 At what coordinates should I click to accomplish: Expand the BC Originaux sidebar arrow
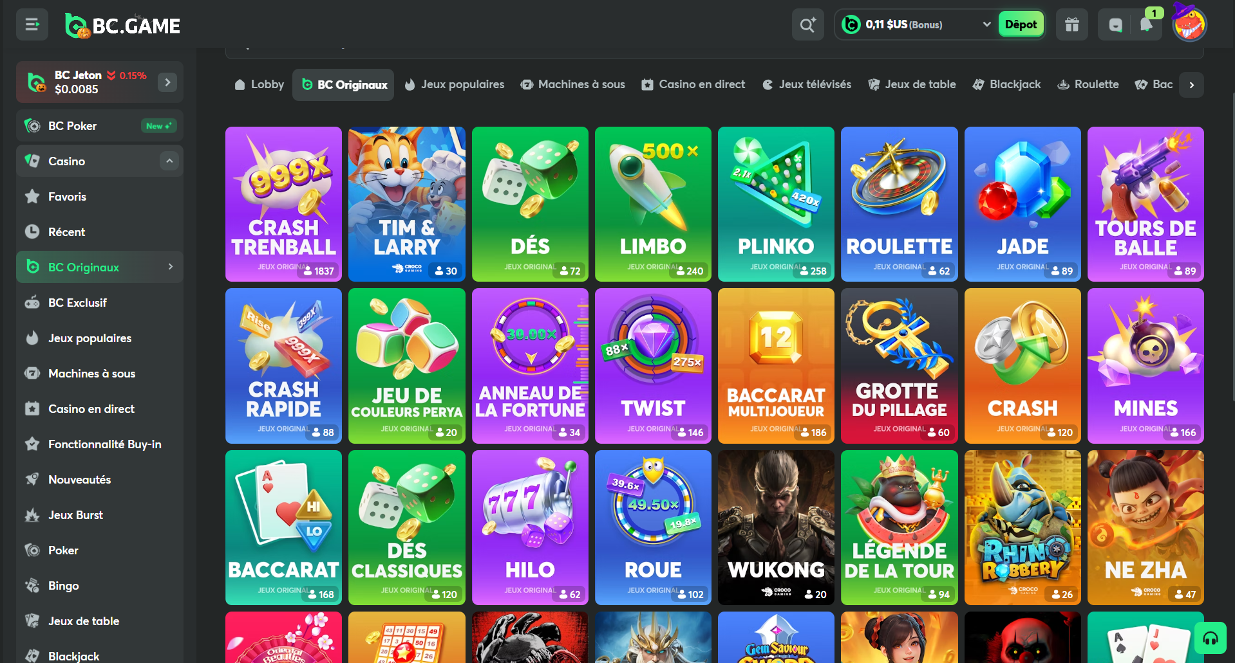tap(171, 267)
